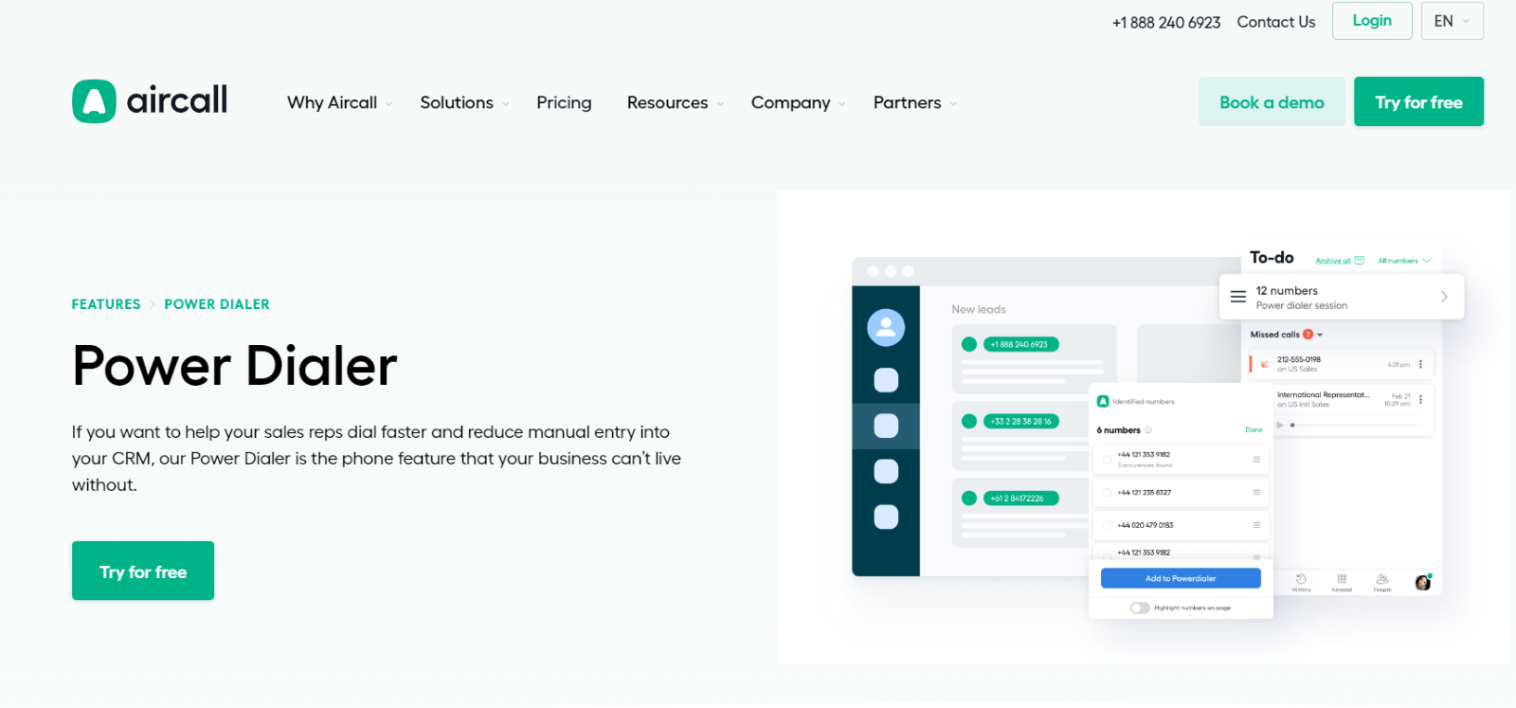The image size is (1516, 708).
Task: Select the highlighted third item in dark sidebar
Action: tap(886, 426)
